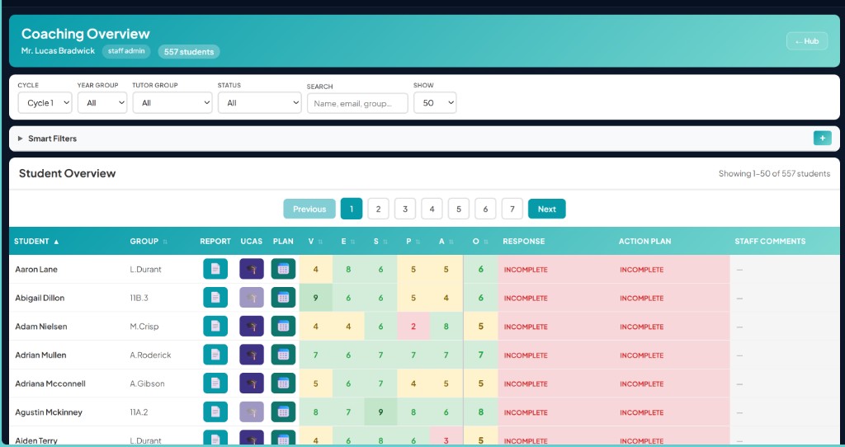Click the Search name, email, group field

point(357,103)
